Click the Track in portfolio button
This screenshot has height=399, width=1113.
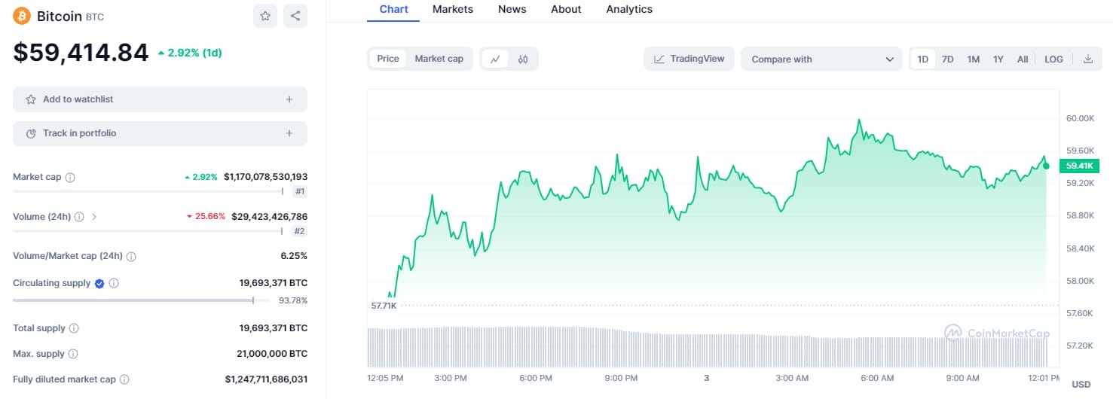160,133
